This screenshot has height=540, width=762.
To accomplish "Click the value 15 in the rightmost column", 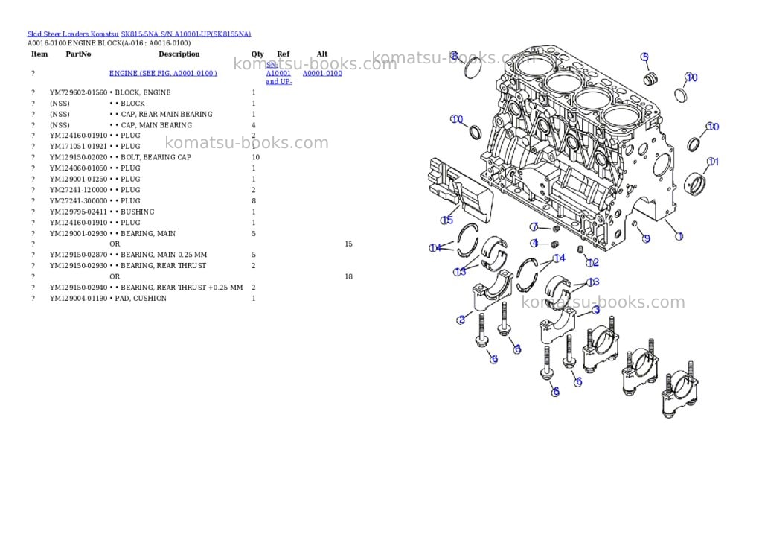I will (x=348, y=244).
